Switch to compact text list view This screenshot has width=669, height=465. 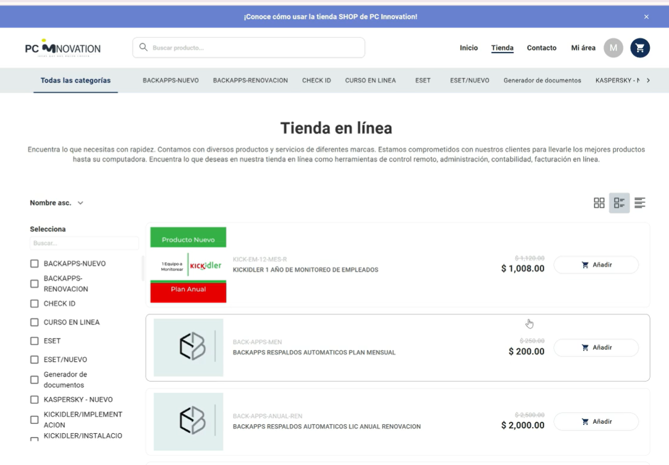[x=640, y=203]
